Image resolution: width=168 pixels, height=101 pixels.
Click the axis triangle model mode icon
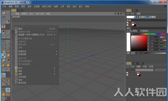click(4, 75)
